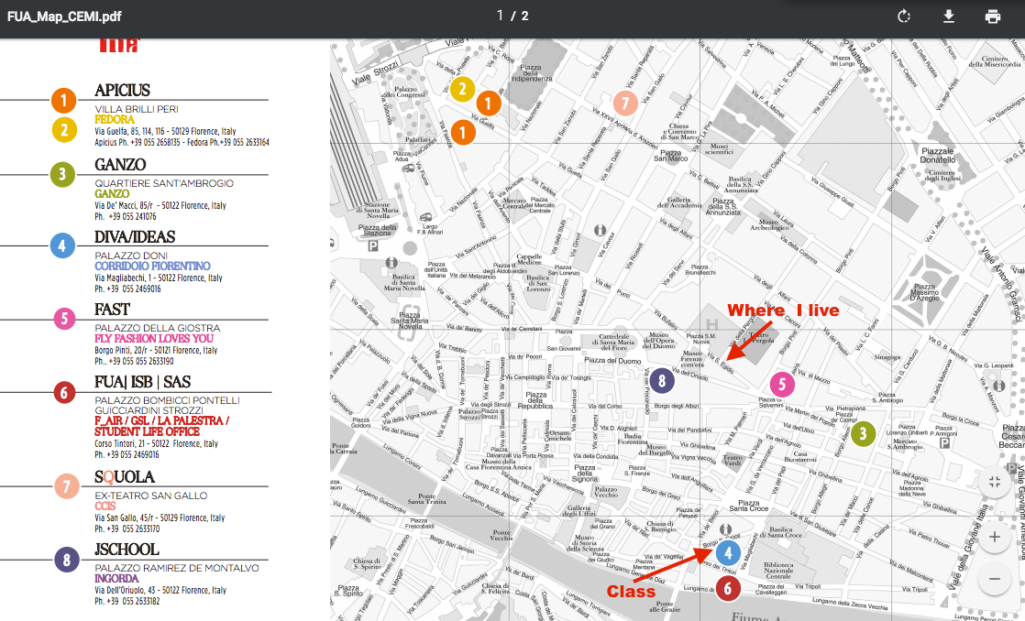The height and width of the screenshot is (621, 1025).
Task: Click the Sinagoga map label
Action: pyautogui.click(x=887, y=357)
